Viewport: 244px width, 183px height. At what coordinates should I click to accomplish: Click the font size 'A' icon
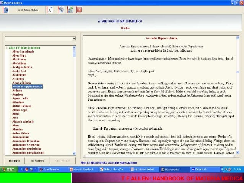tap(50, 10)
